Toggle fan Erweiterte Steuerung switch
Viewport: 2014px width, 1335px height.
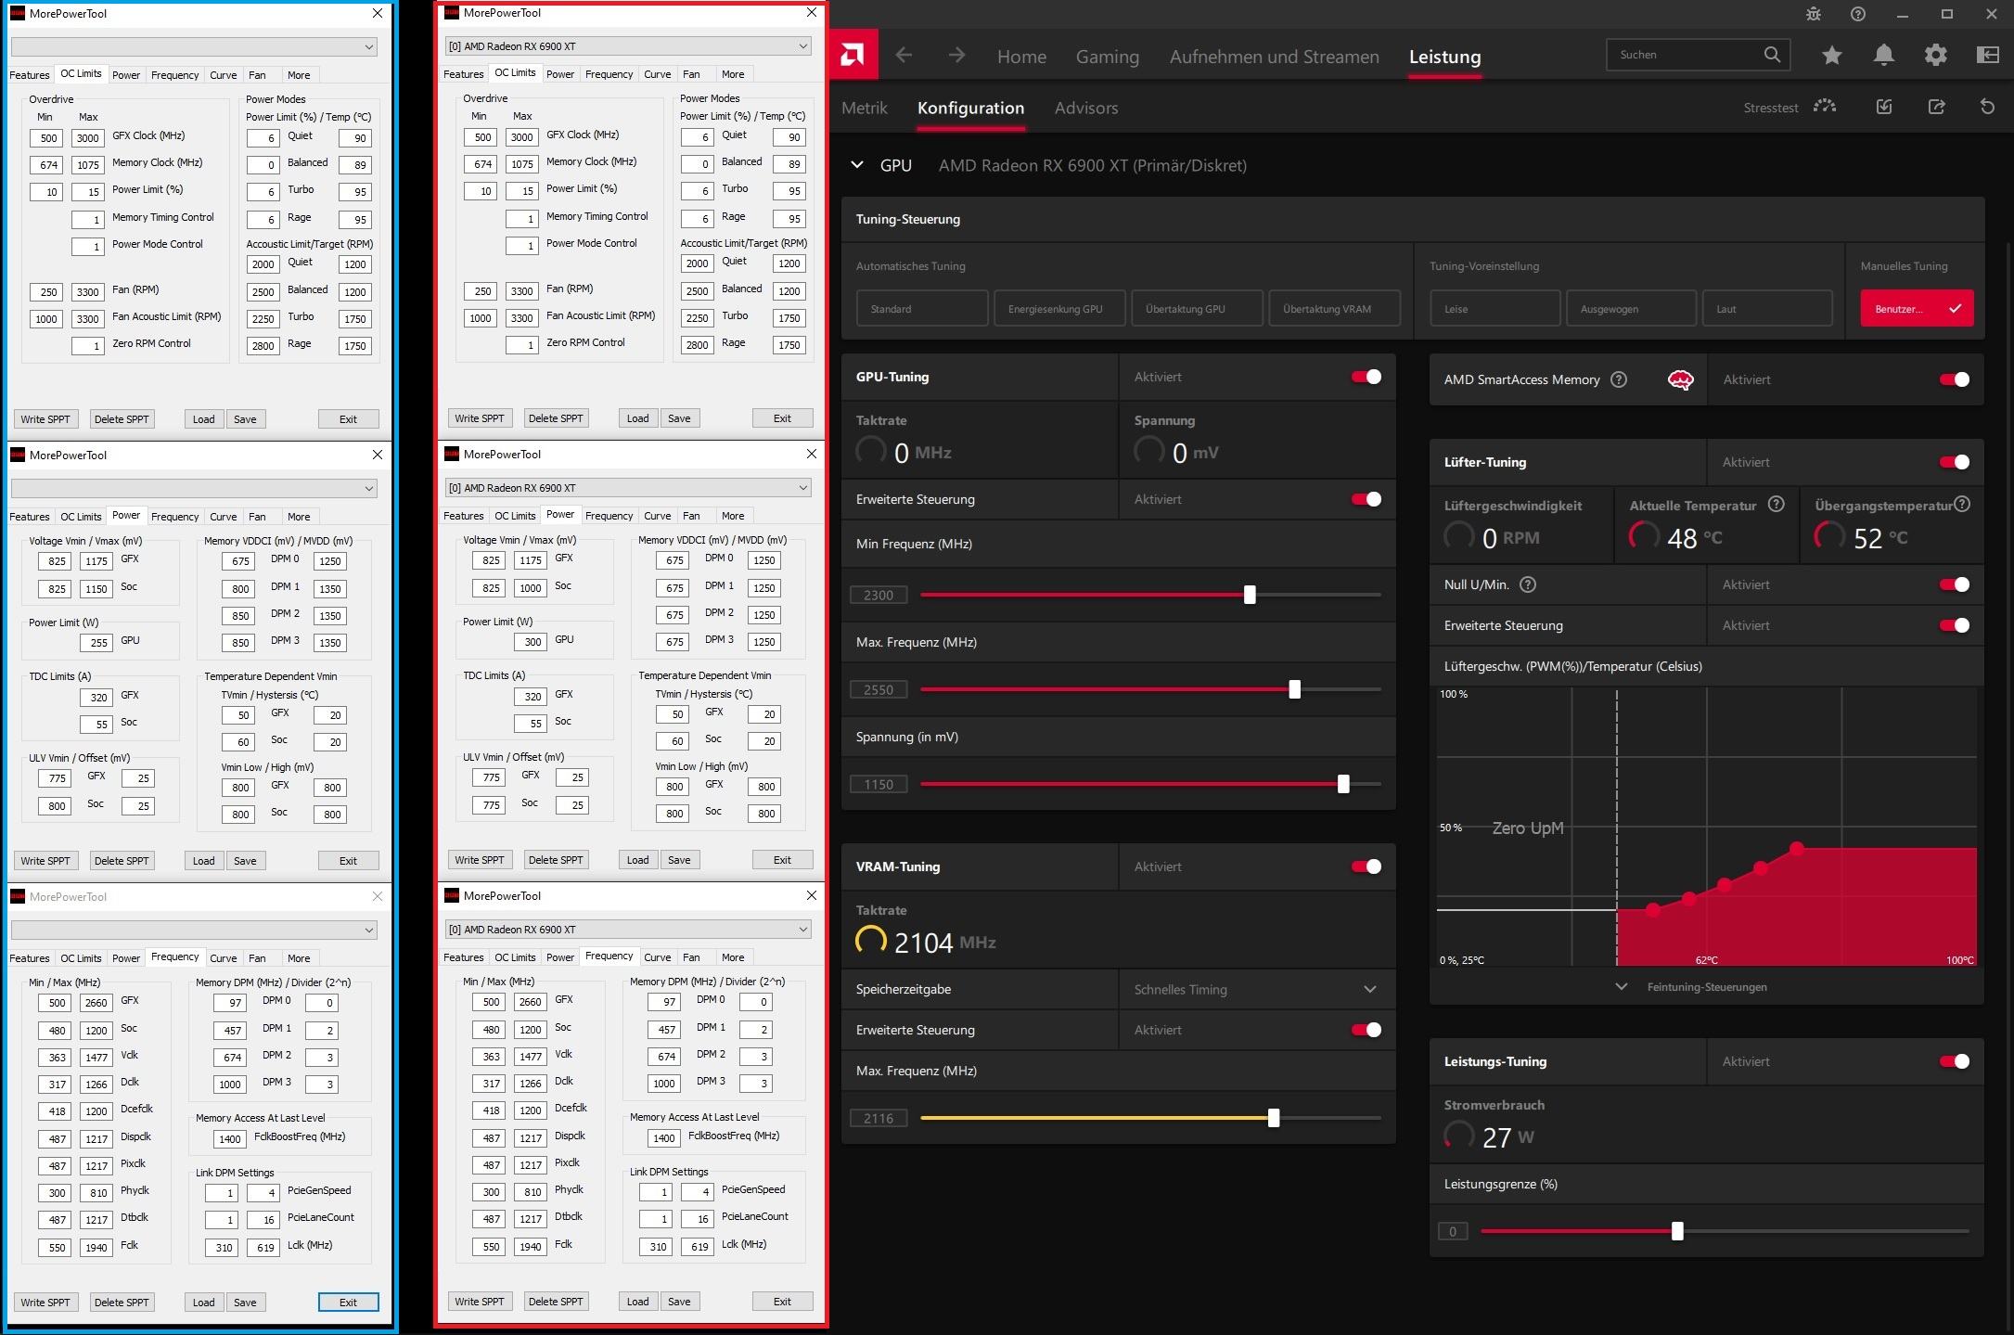pos(1955,625)
